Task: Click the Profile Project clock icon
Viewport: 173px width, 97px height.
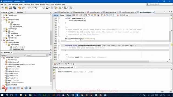Action: point(70,8)
